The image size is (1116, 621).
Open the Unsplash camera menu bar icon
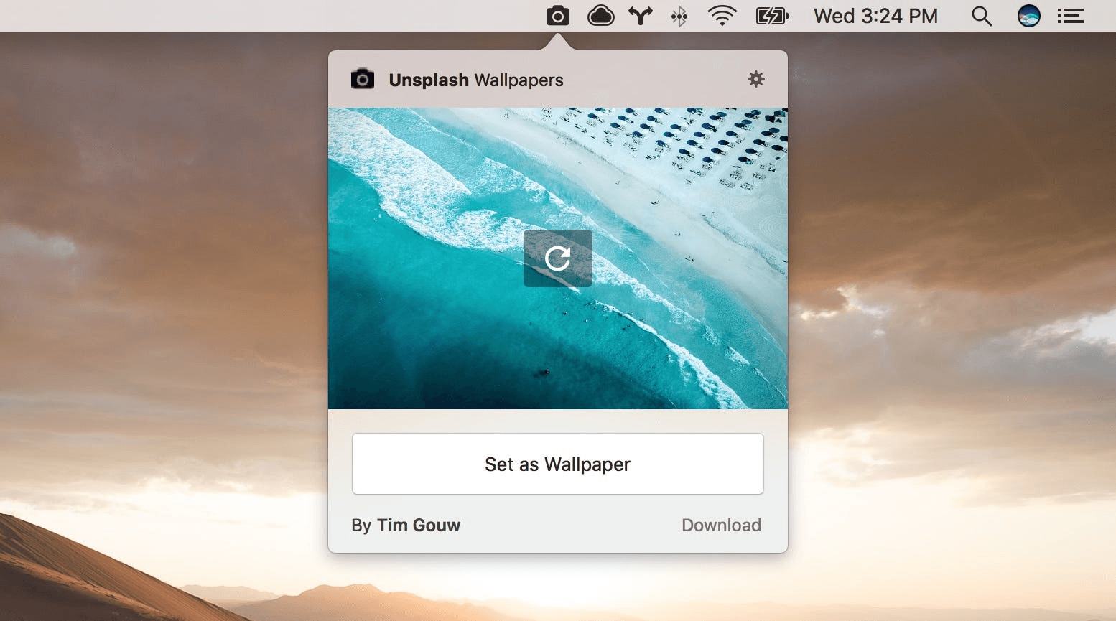(x=557, y=16)
